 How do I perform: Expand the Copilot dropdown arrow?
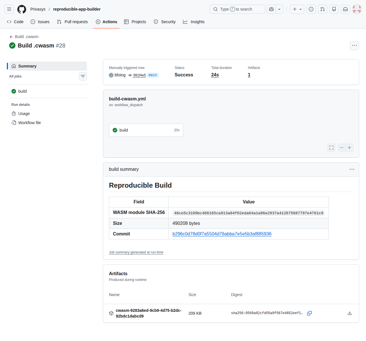(x=279, y=9)
